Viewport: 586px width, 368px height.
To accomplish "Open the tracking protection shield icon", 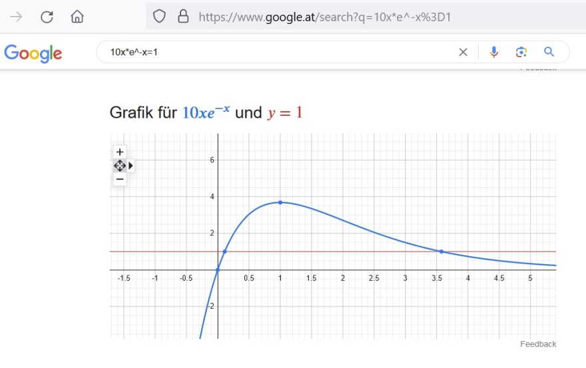I will tap(159, 17).
